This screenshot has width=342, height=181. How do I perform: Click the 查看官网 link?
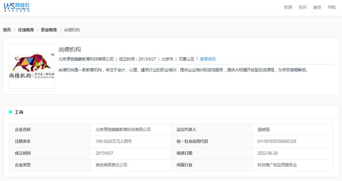click(208, 59)
